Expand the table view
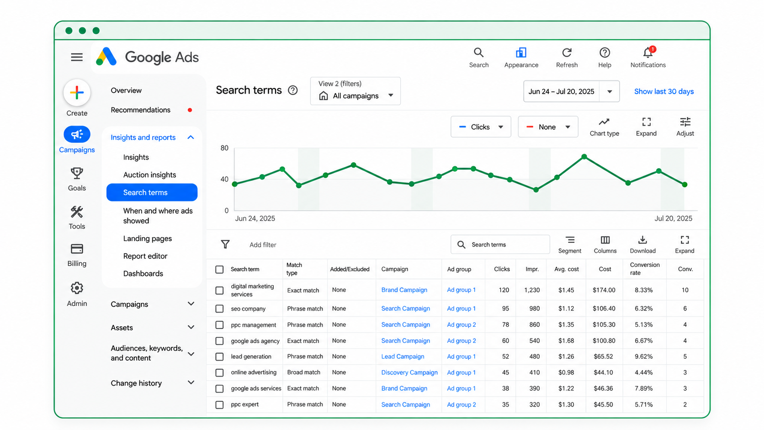This screenshot has height=430, width=764. pos(684,245)
